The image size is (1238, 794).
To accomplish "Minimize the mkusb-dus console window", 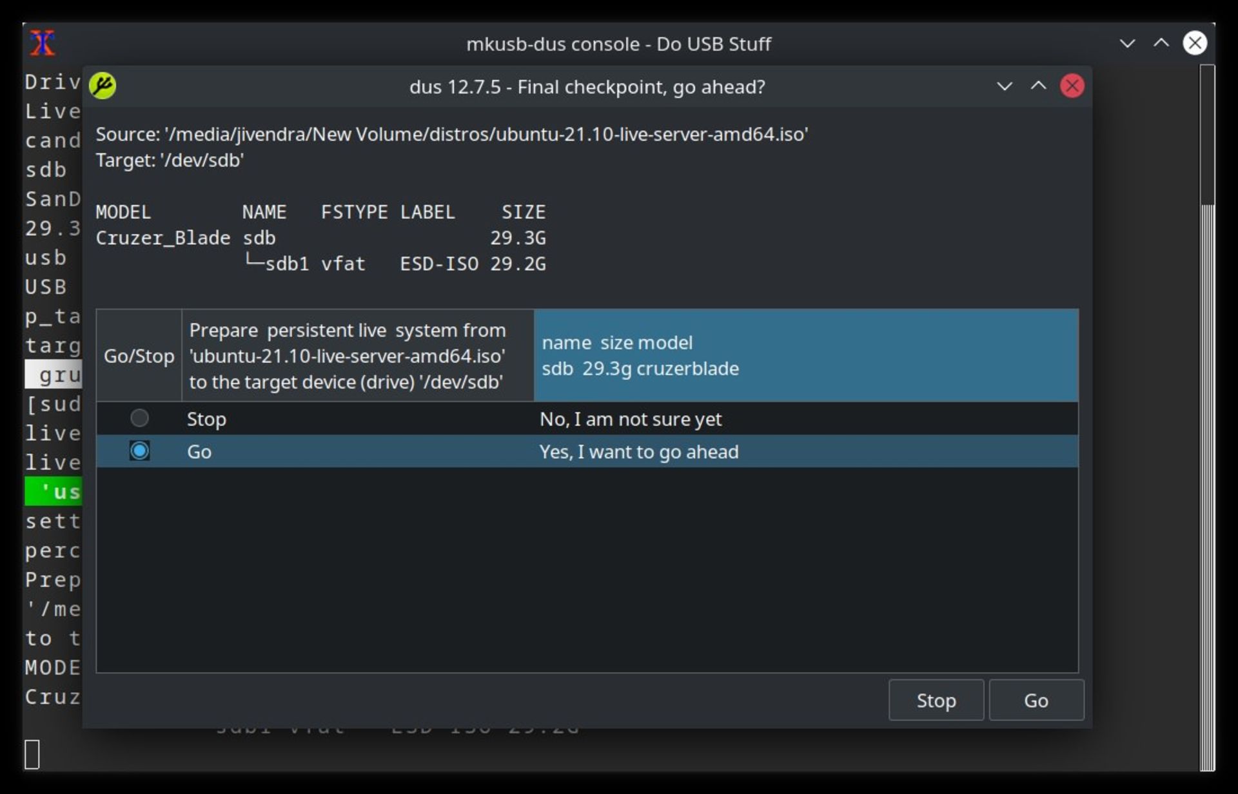I will click(1127, 43).
